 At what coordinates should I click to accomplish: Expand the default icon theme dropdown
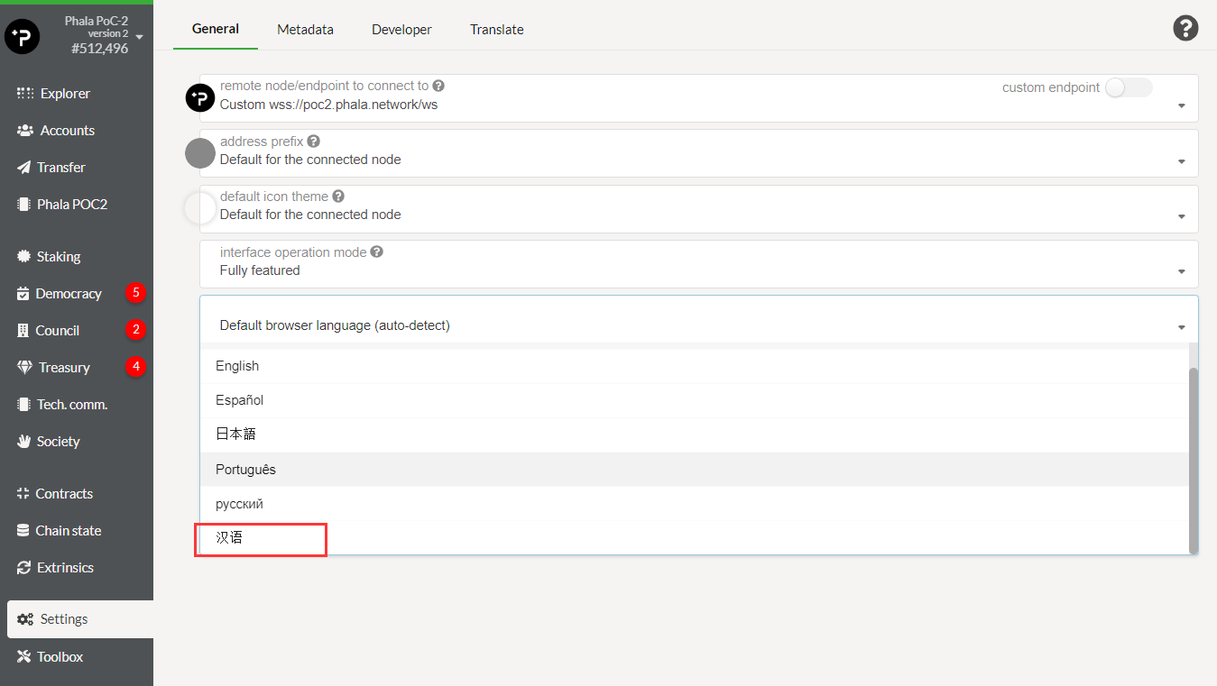[x=1182, y=217]
